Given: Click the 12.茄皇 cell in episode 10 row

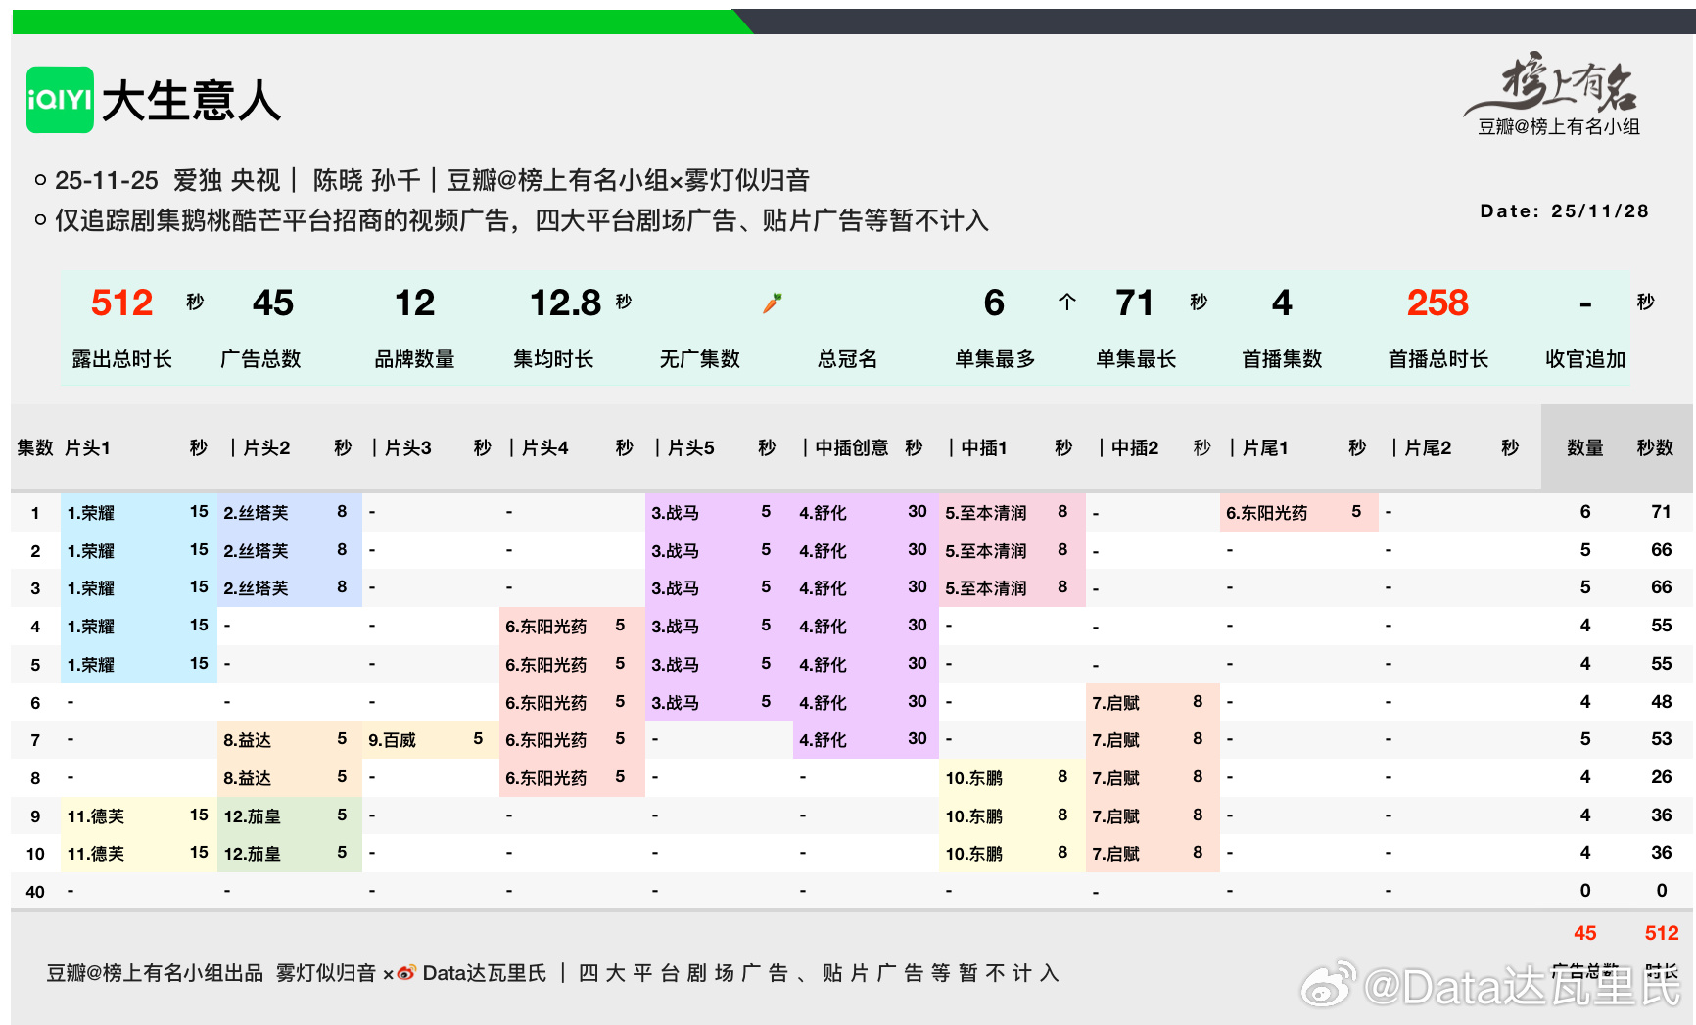Looking at the screenshot, I should 290,853.
